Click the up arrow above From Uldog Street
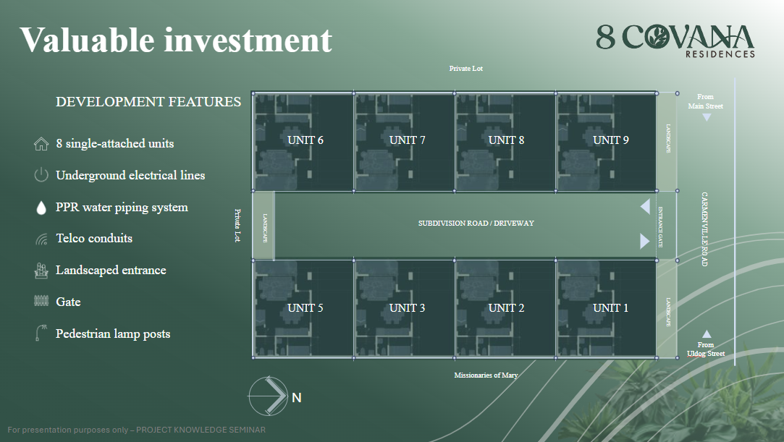 [707, 334]
